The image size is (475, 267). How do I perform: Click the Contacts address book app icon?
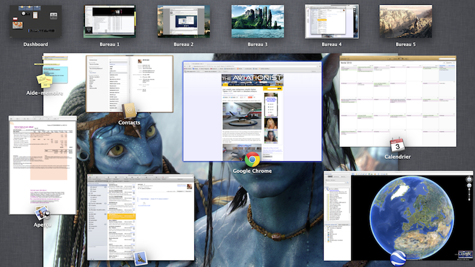129,111
